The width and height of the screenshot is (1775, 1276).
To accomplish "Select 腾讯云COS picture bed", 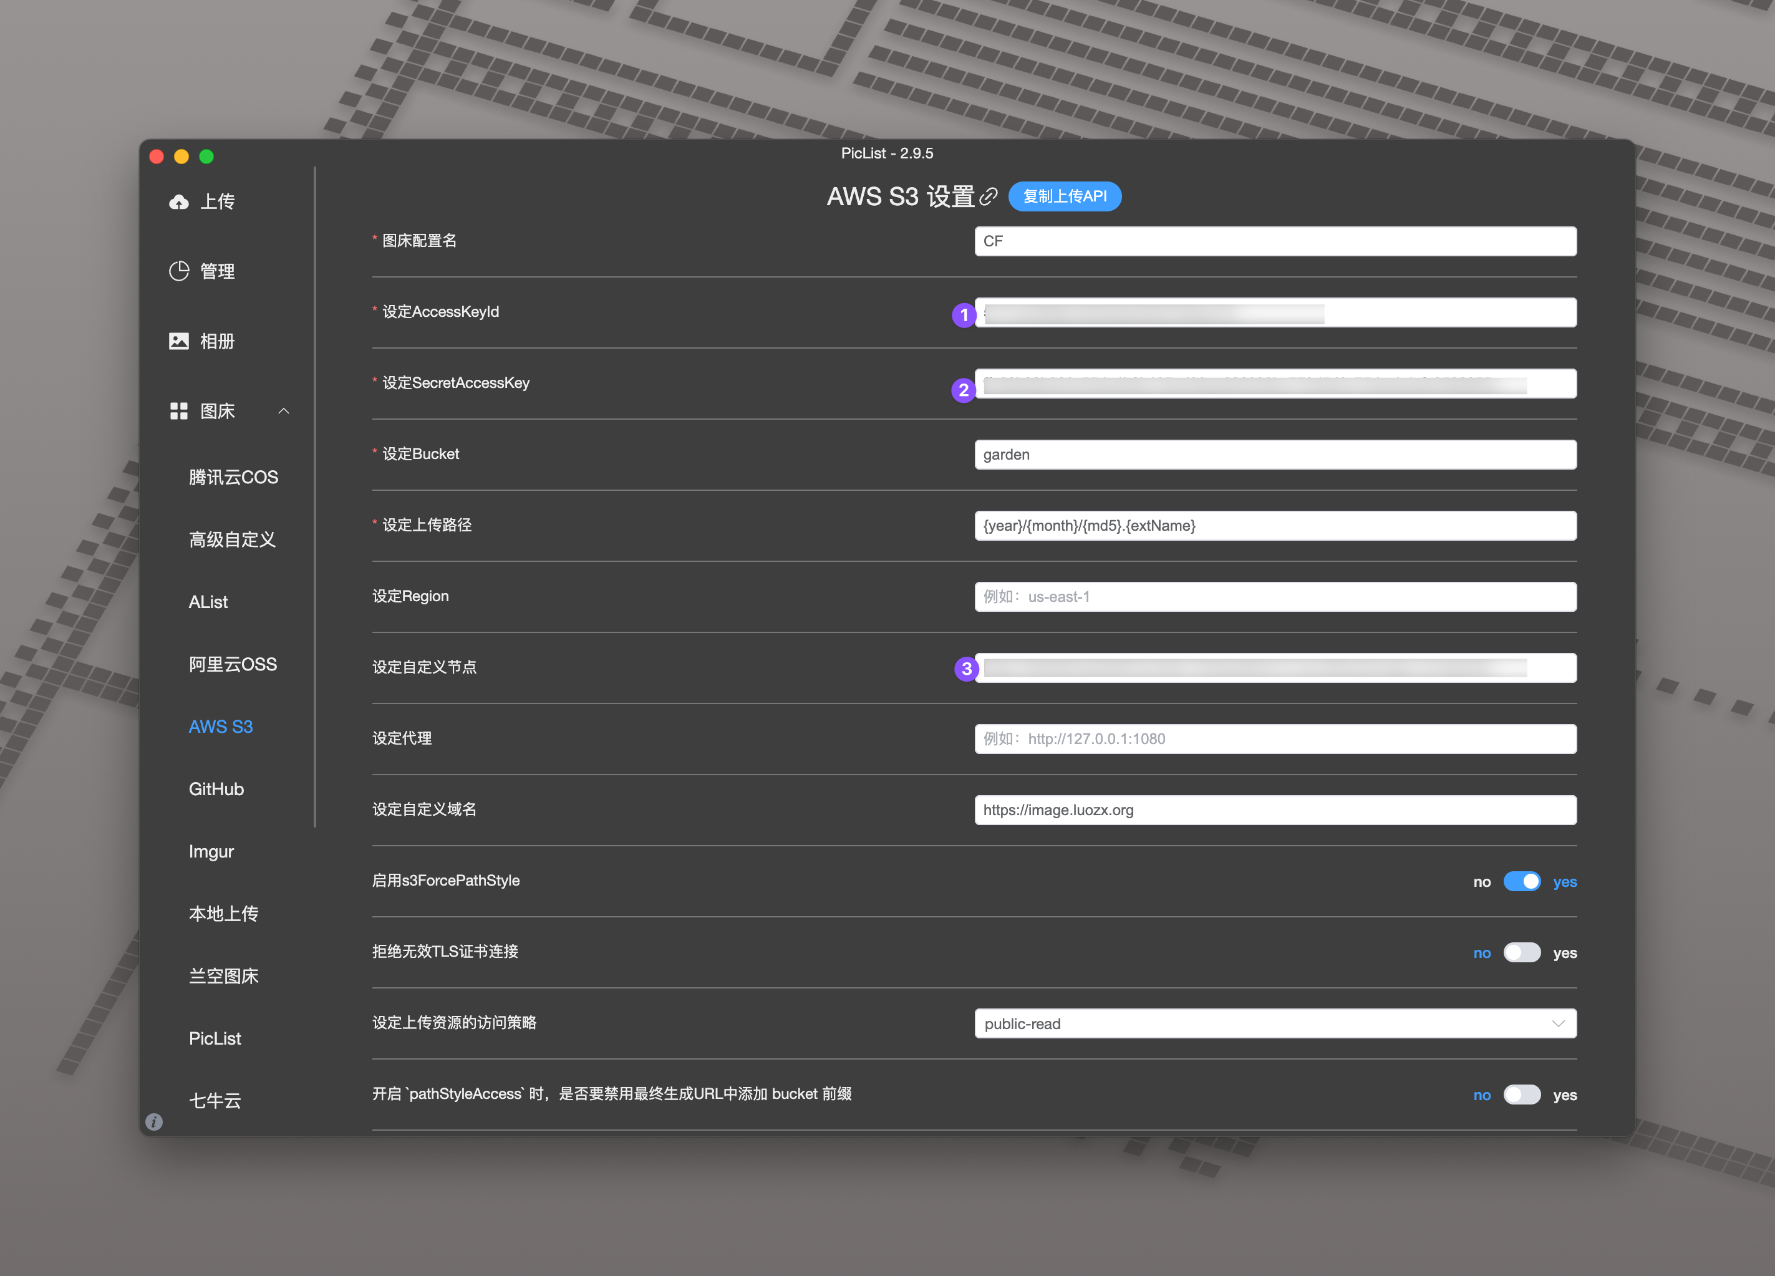I will pos(233,478).
